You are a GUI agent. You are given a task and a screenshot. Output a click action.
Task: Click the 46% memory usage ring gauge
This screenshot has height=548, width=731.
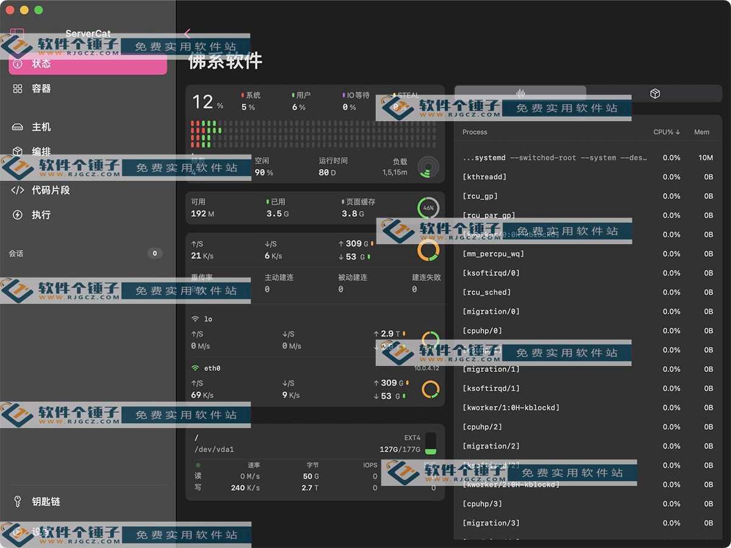(x=428, y=207)
